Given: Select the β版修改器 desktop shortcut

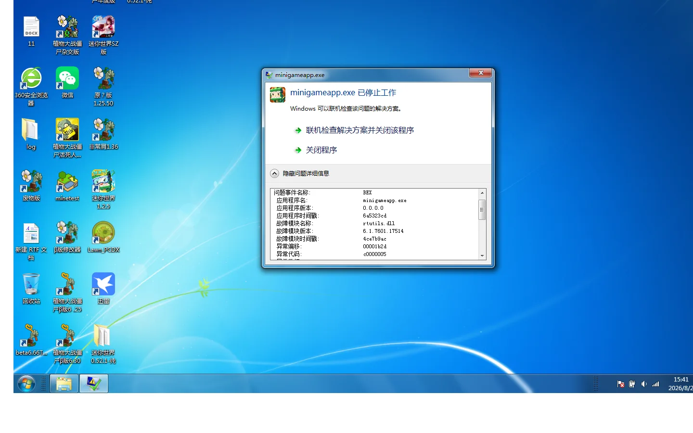Looking at the screenshot, I should tap(67, 237).
